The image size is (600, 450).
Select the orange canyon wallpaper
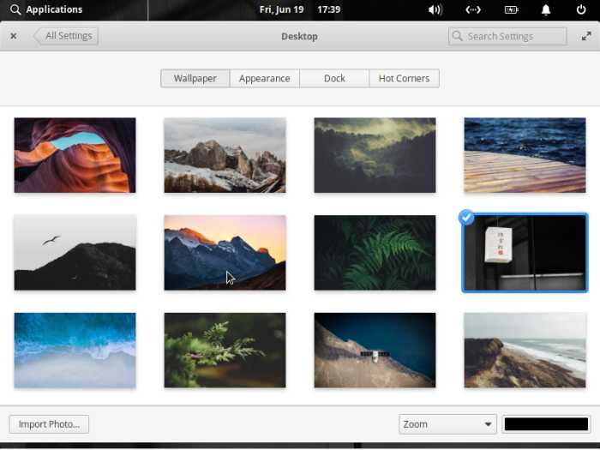tap(75, 155)
